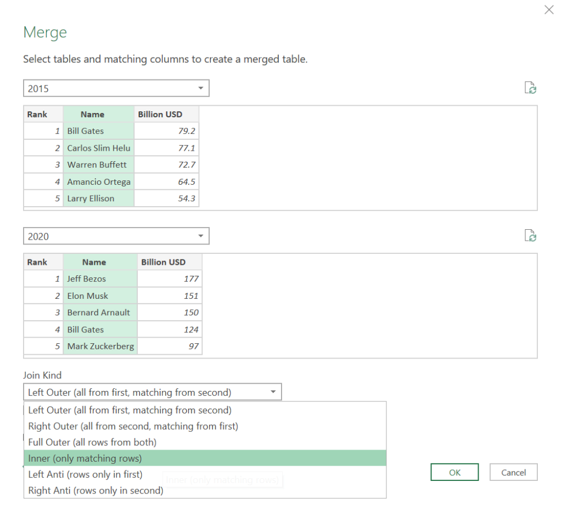This screenshot has height=505, width=562.
Task: Select the Name column in 2015 table
Action: pos(92,114)
